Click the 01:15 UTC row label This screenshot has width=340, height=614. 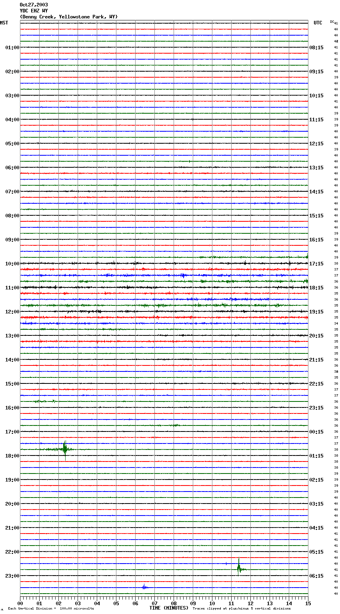pos(316,456)
